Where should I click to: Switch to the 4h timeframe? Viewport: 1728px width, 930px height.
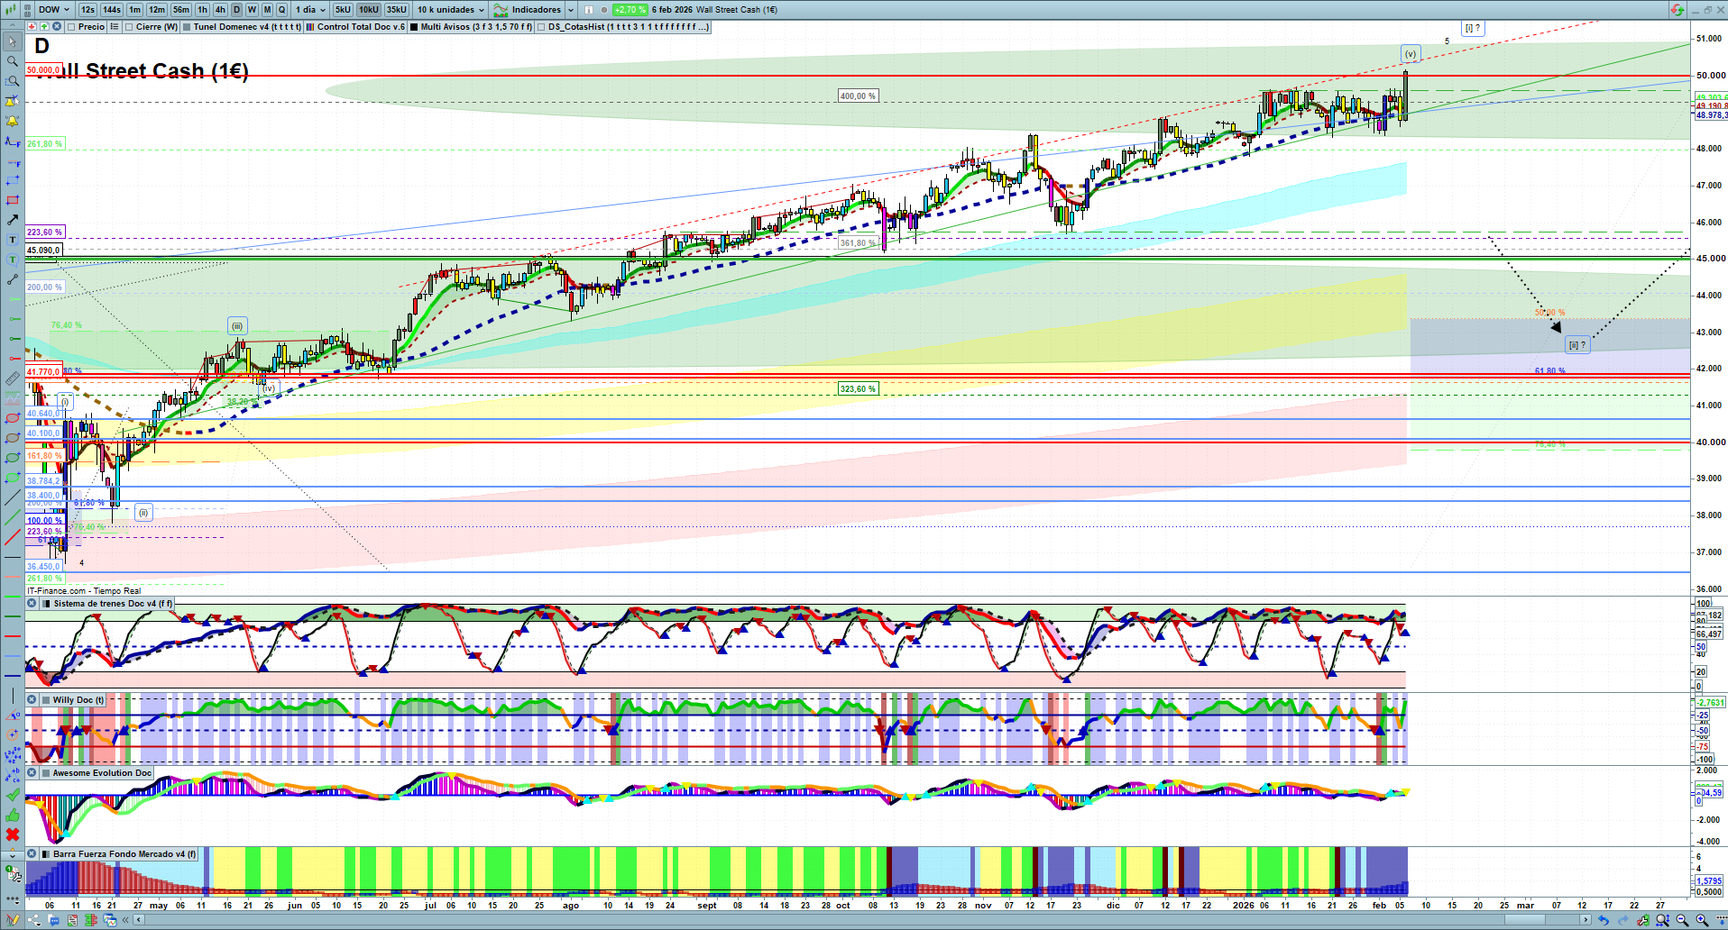click(x=220, y=10)
